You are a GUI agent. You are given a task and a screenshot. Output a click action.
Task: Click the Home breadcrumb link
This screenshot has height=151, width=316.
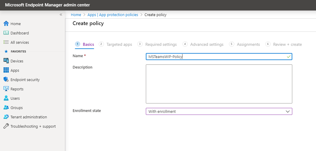pyautogui.click(x=76, y=15)
